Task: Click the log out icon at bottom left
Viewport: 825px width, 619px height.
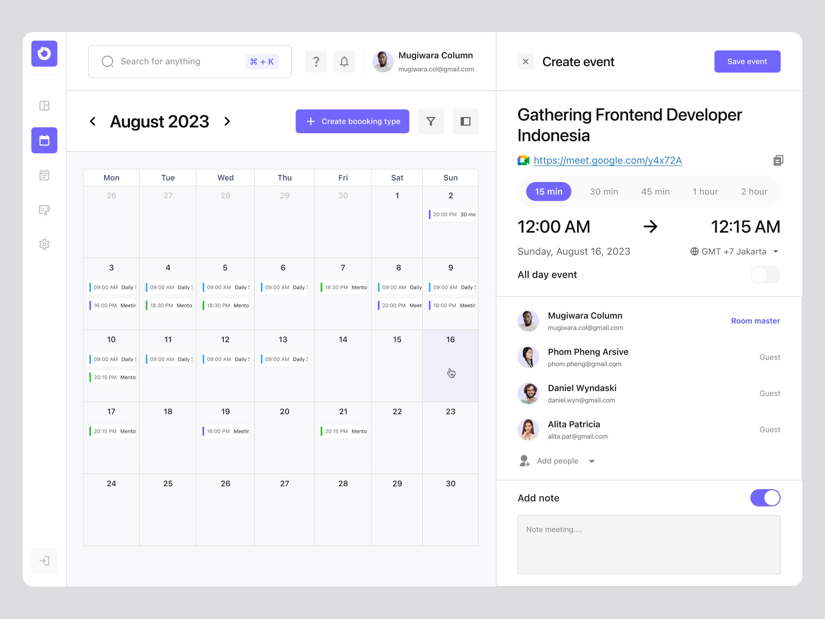Action: (44, 561)
